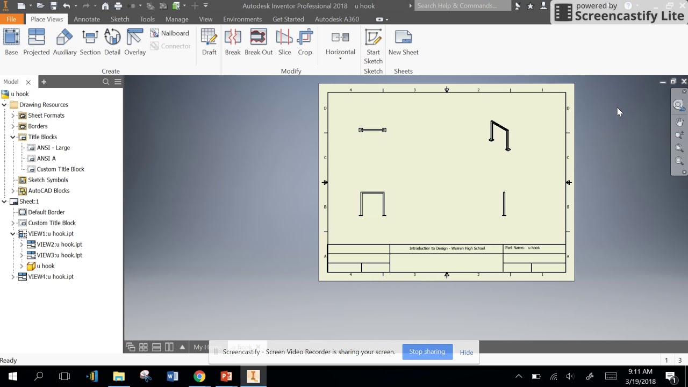This screenshot has height=387, width=688.
Task: Open the Sketch ribbon tab
Action: coord(120,19)
